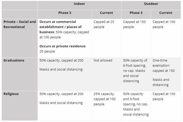Click the Private – Social and Recreational row header
183x122 pixels.
click(19, 24)
